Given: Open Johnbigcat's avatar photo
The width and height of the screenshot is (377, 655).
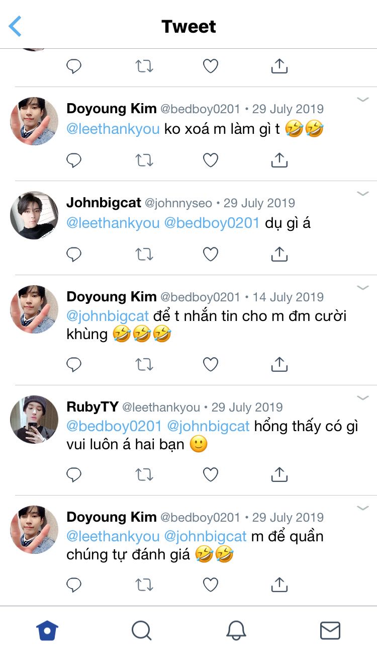Looking at the screenshot, I should click(x=34, y=215).
